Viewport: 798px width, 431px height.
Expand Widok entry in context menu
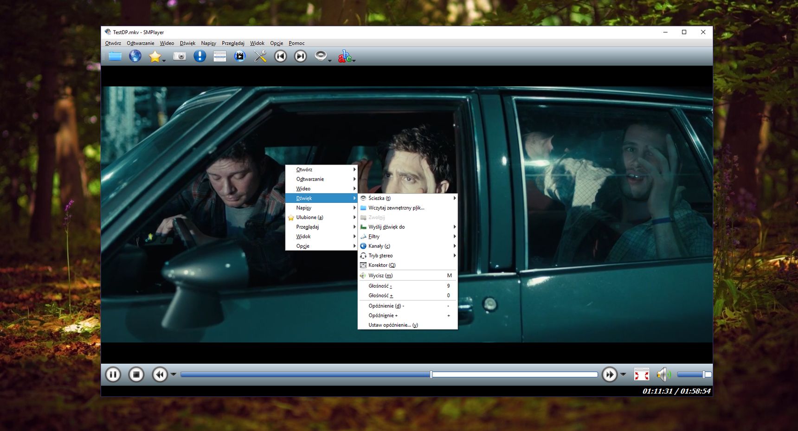coord(321,236)
